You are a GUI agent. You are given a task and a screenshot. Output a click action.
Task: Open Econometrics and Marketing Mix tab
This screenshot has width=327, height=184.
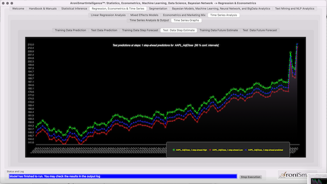point(184,15)
